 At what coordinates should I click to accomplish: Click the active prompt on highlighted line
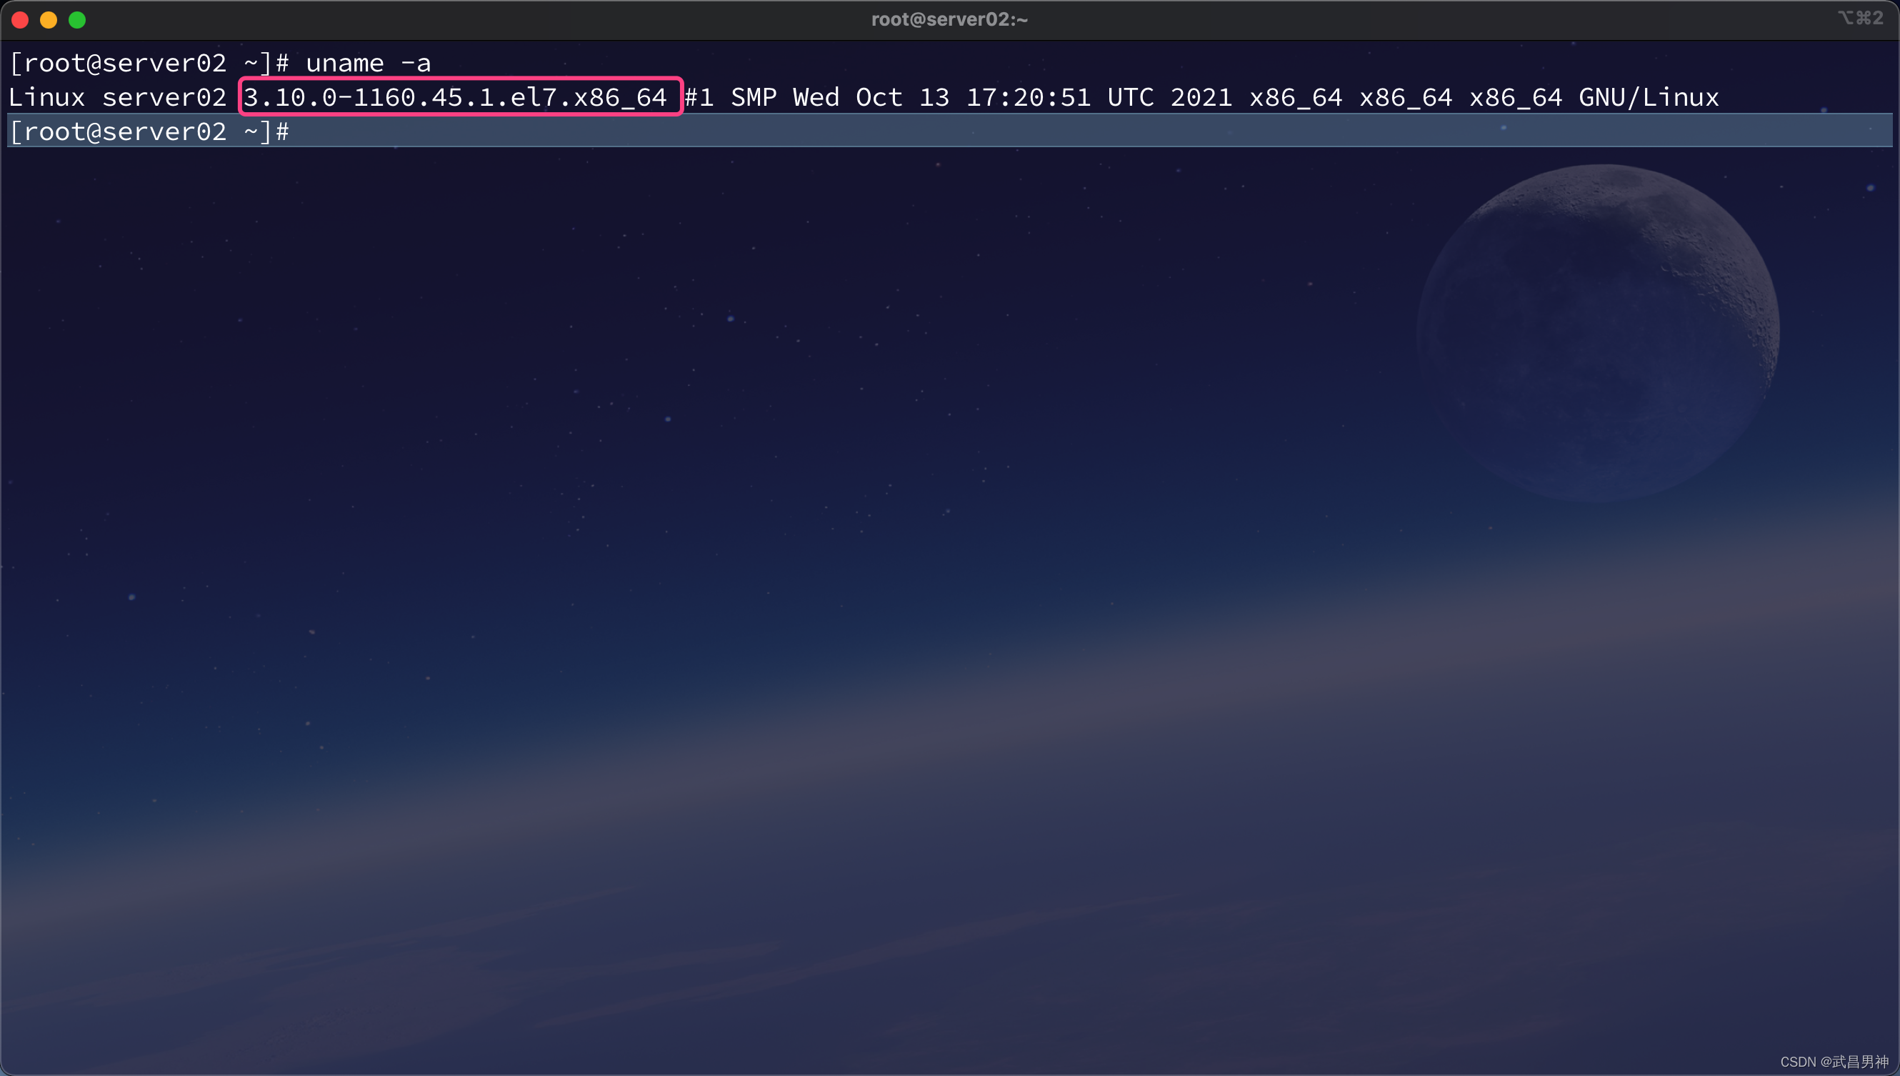[149, 131]
